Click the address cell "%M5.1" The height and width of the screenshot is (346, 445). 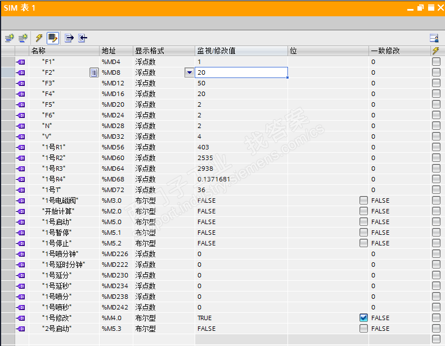tap(116, 233)
